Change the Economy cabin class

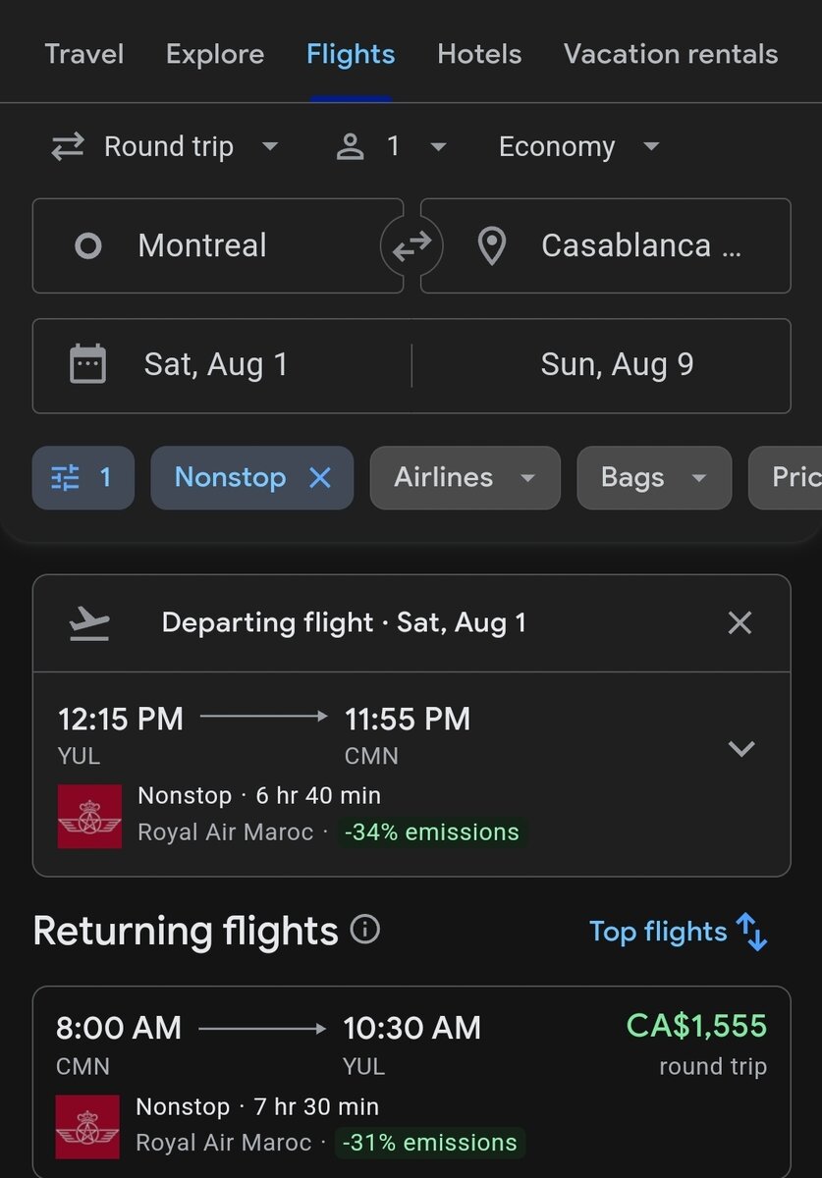(x=578, y=147)
